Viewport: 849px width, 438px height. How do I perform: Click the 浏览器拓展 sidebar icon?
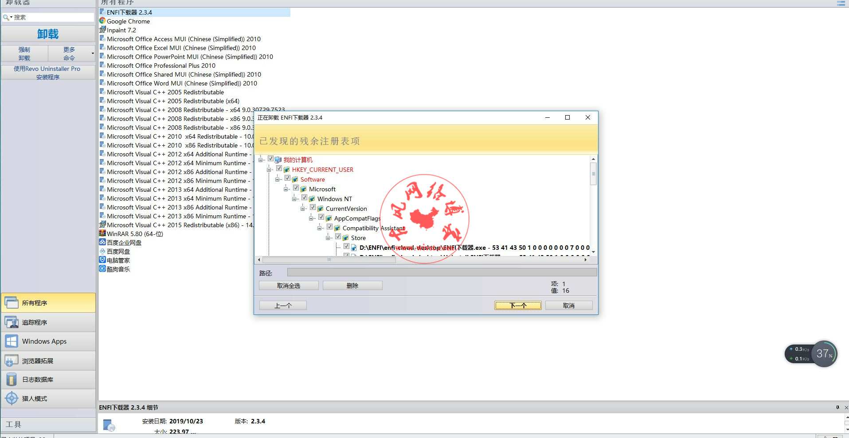pyautogui.click(x=12, y=361)
